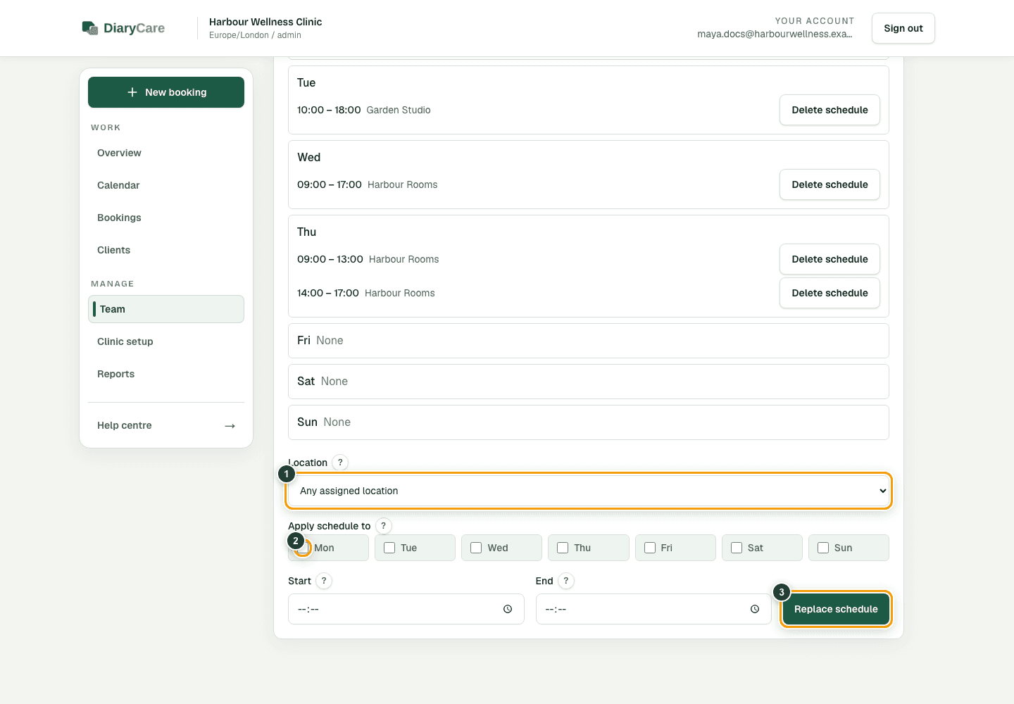Open the Any assigned location dropdown

pyautogui.click(x=589, y=491)
